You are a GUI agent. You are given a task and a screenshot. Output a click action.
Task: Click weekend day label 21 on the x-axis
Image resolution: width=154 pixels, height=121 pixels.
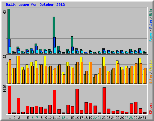(x=99, y=118)
